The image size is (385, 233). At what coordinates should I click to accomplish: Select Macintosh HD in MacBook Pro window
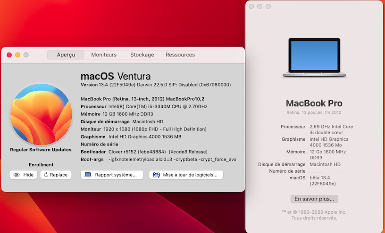[x=325, y=164]
